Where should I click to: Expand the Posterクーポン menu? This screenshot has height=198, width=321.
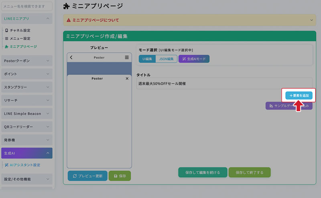coord(27,61)
